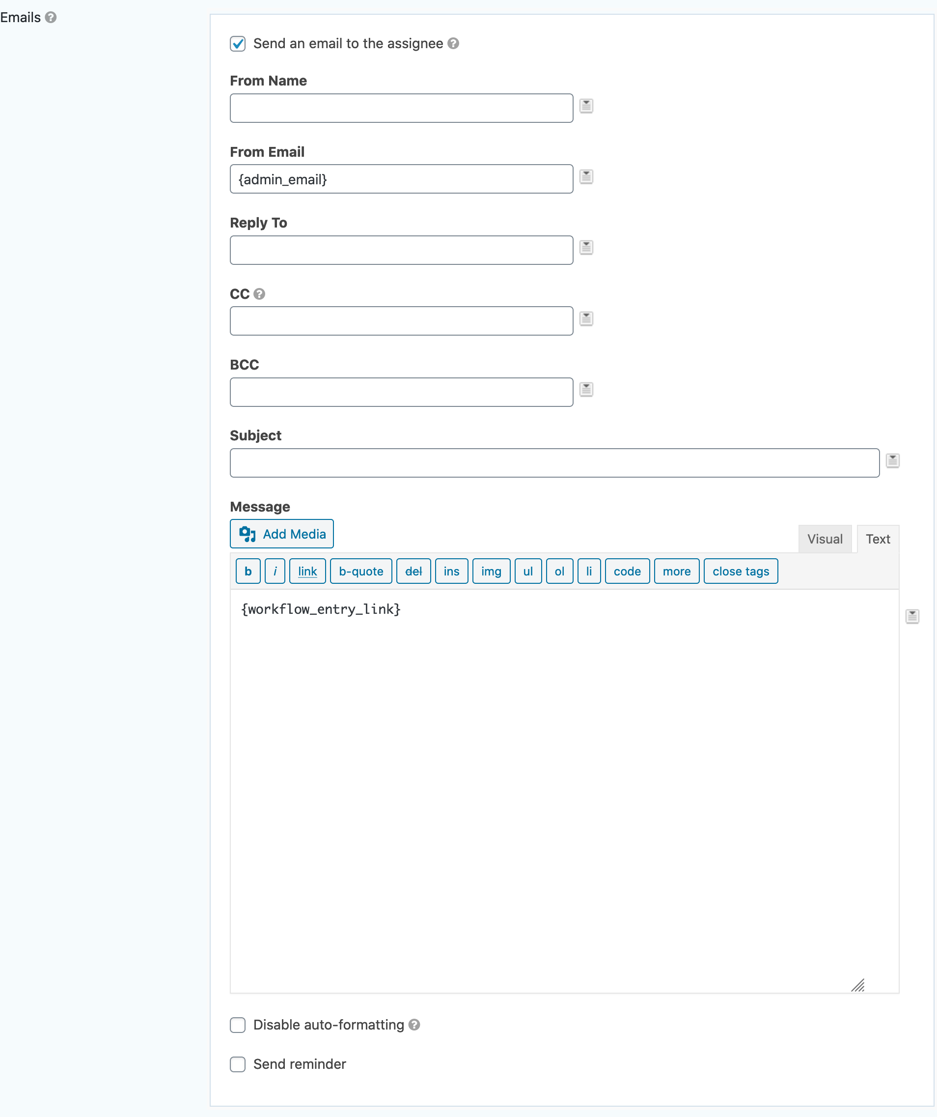Open merge tag dropdown for BCC field
The width and height of the screenshot is (937, 1117).
(586, 390)
